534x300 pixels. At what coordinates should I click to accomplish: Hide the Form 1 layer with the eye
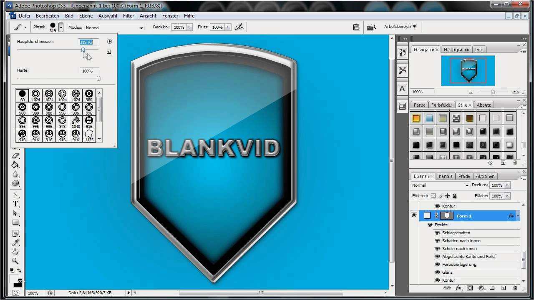(x=414, y=215)
